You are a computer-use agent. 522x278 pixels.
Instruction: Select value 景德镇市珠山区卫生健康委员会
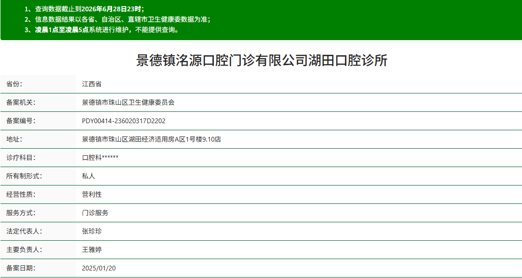[x=128, y=102]
